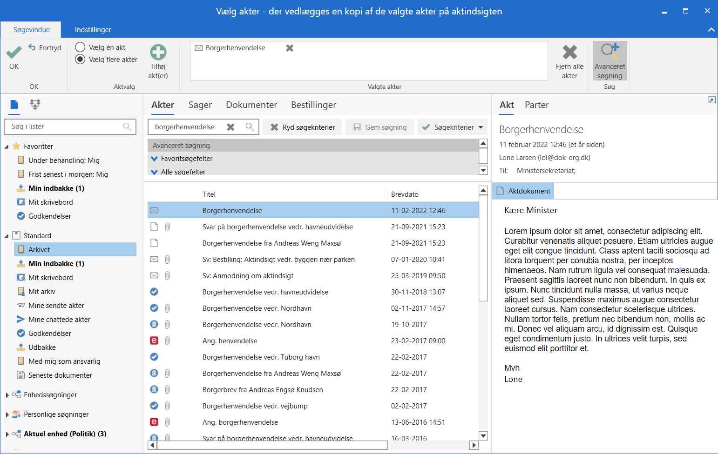This screenshot has height=454, width=718.
Task: Open Mit arkiv list
Action: pos(41,291)
